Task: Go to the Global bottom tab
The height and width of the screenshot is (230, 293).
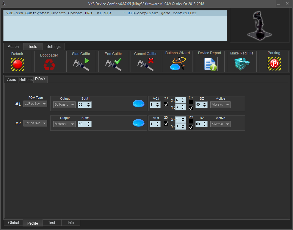Action: click(x=13, y=223)
